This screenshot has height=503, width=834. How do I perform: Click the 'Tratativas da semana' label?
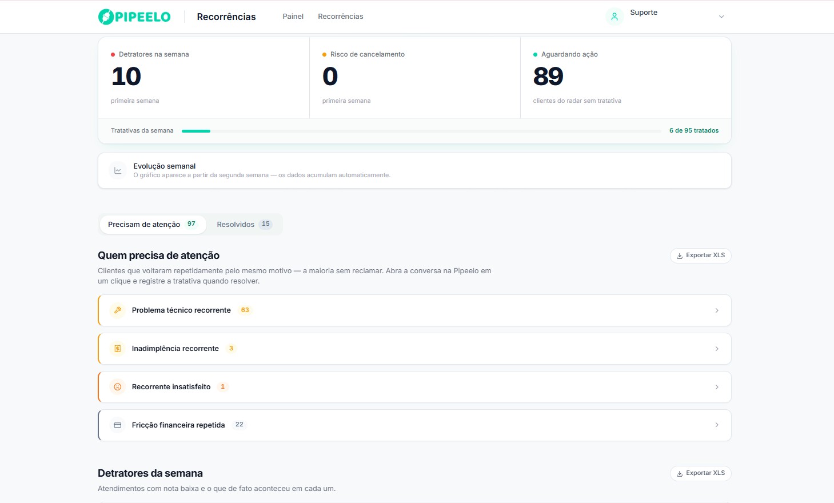[142, 131]
